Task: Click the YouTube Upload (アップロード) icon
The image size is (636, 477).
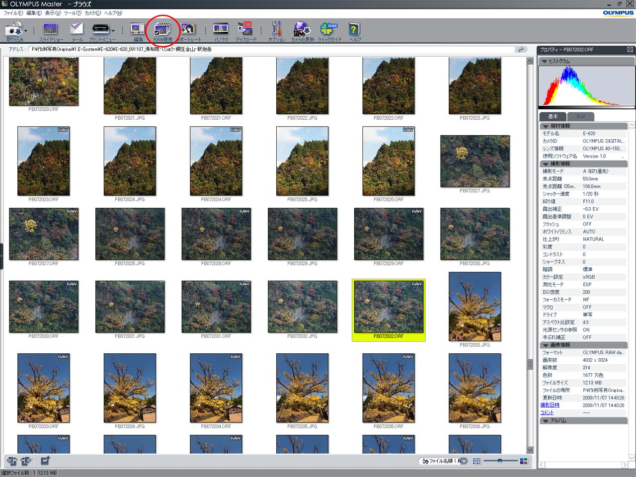Action: pos(245,30)
